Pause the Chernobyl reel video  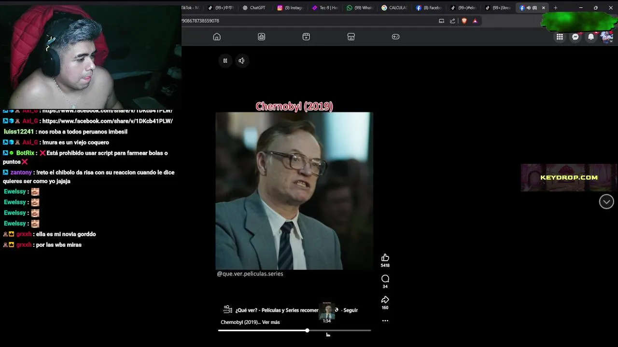225,61
